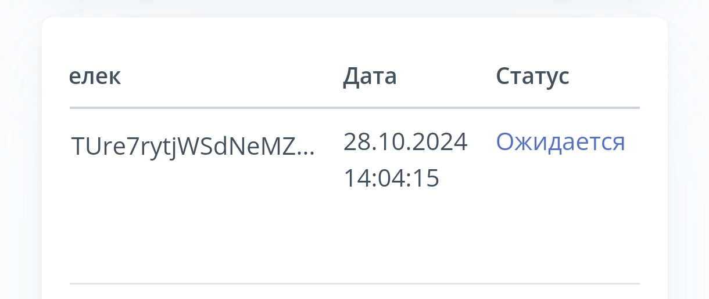Image resolution: width=709 pixels, height=299 pixels.
Task: Click the blank card area below the bottom divider
Action: pos(354,293)
